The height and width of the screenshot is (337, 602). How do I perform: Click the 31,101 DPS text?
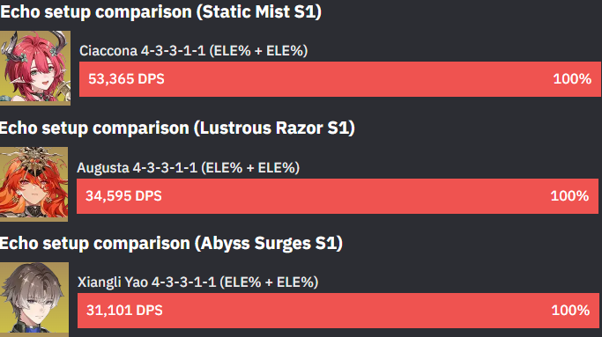(x=124, y=311)
